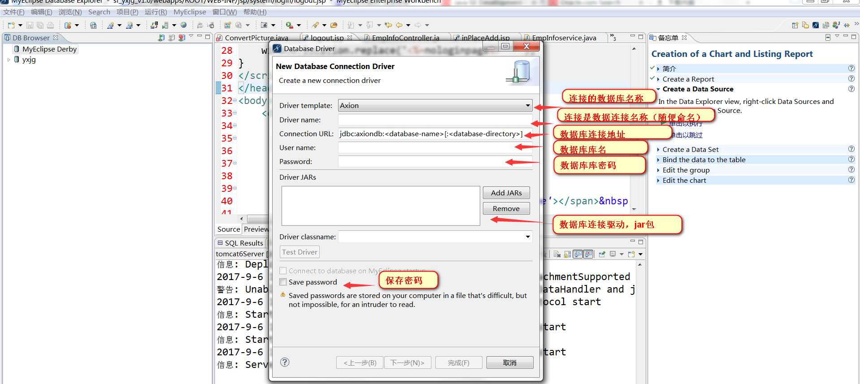
Task: Click the Pin Console icon
Action: [602, 254]
